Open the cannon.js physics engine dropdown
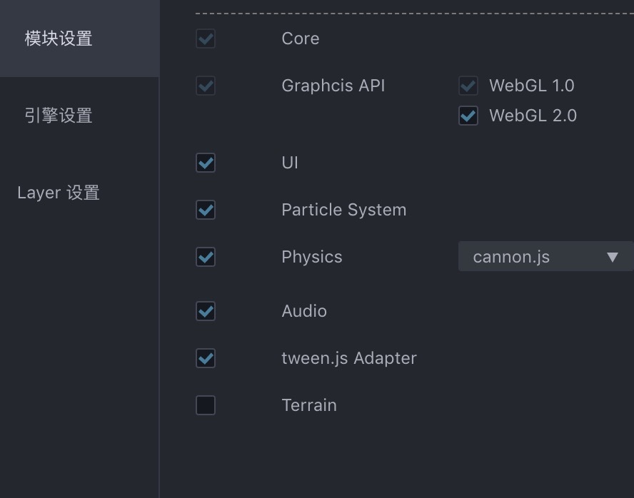Image resolution: width=634 pixels, height=498 pixels. pos(535,257)
